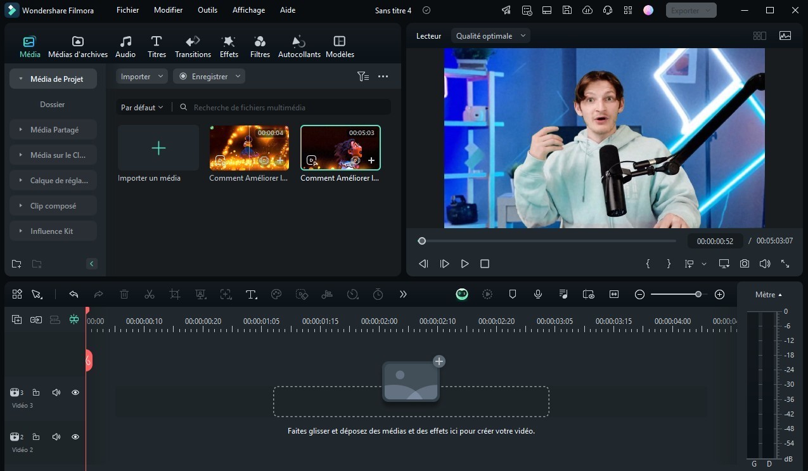Viewport: 808px width, 471px height.
Task: Click the microphone voiceover icon
Action: (538, 294)
